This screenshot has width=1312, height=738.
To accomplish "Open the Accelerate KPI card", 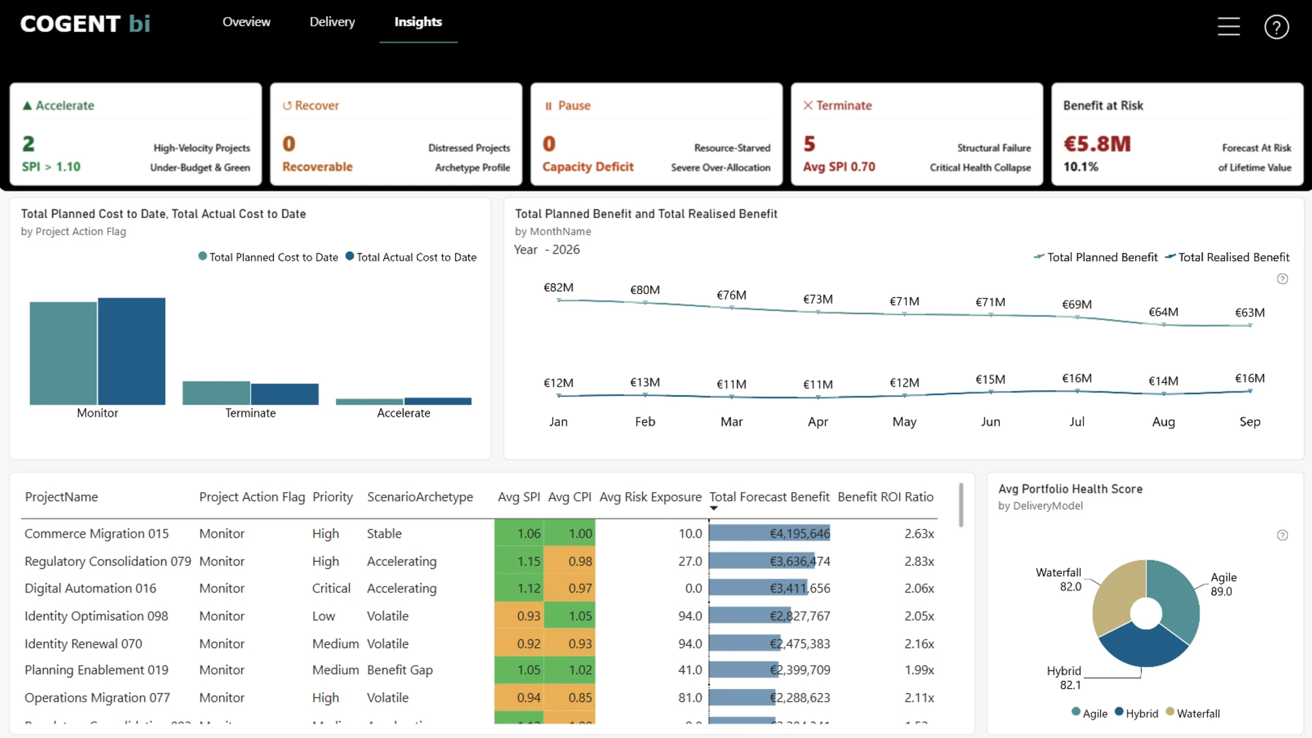I will [x=136, y=134].
